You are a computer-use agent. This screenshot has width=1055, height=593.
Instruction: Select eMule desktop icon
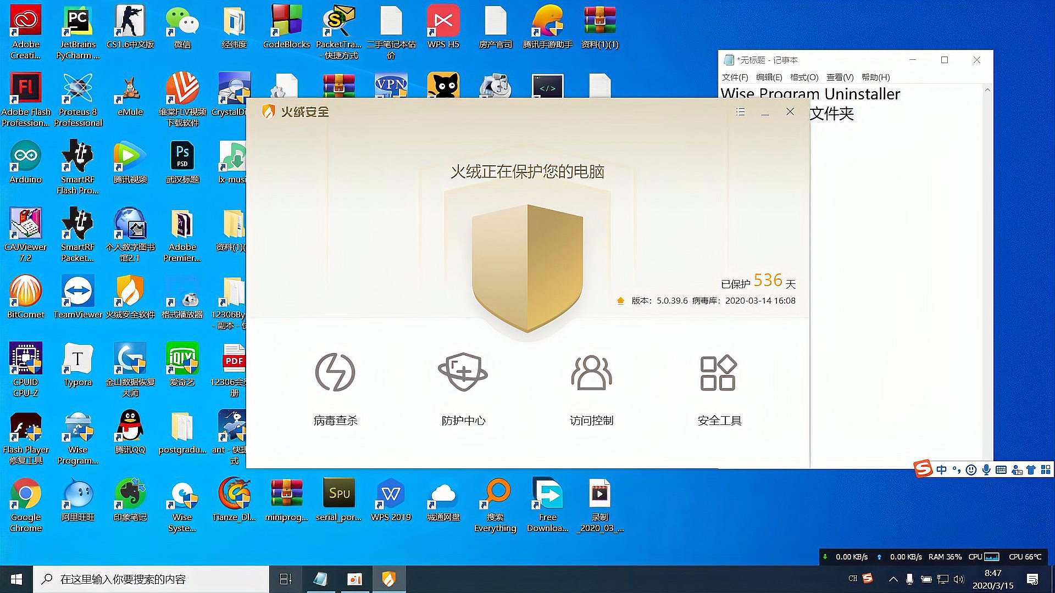[130, 94]
